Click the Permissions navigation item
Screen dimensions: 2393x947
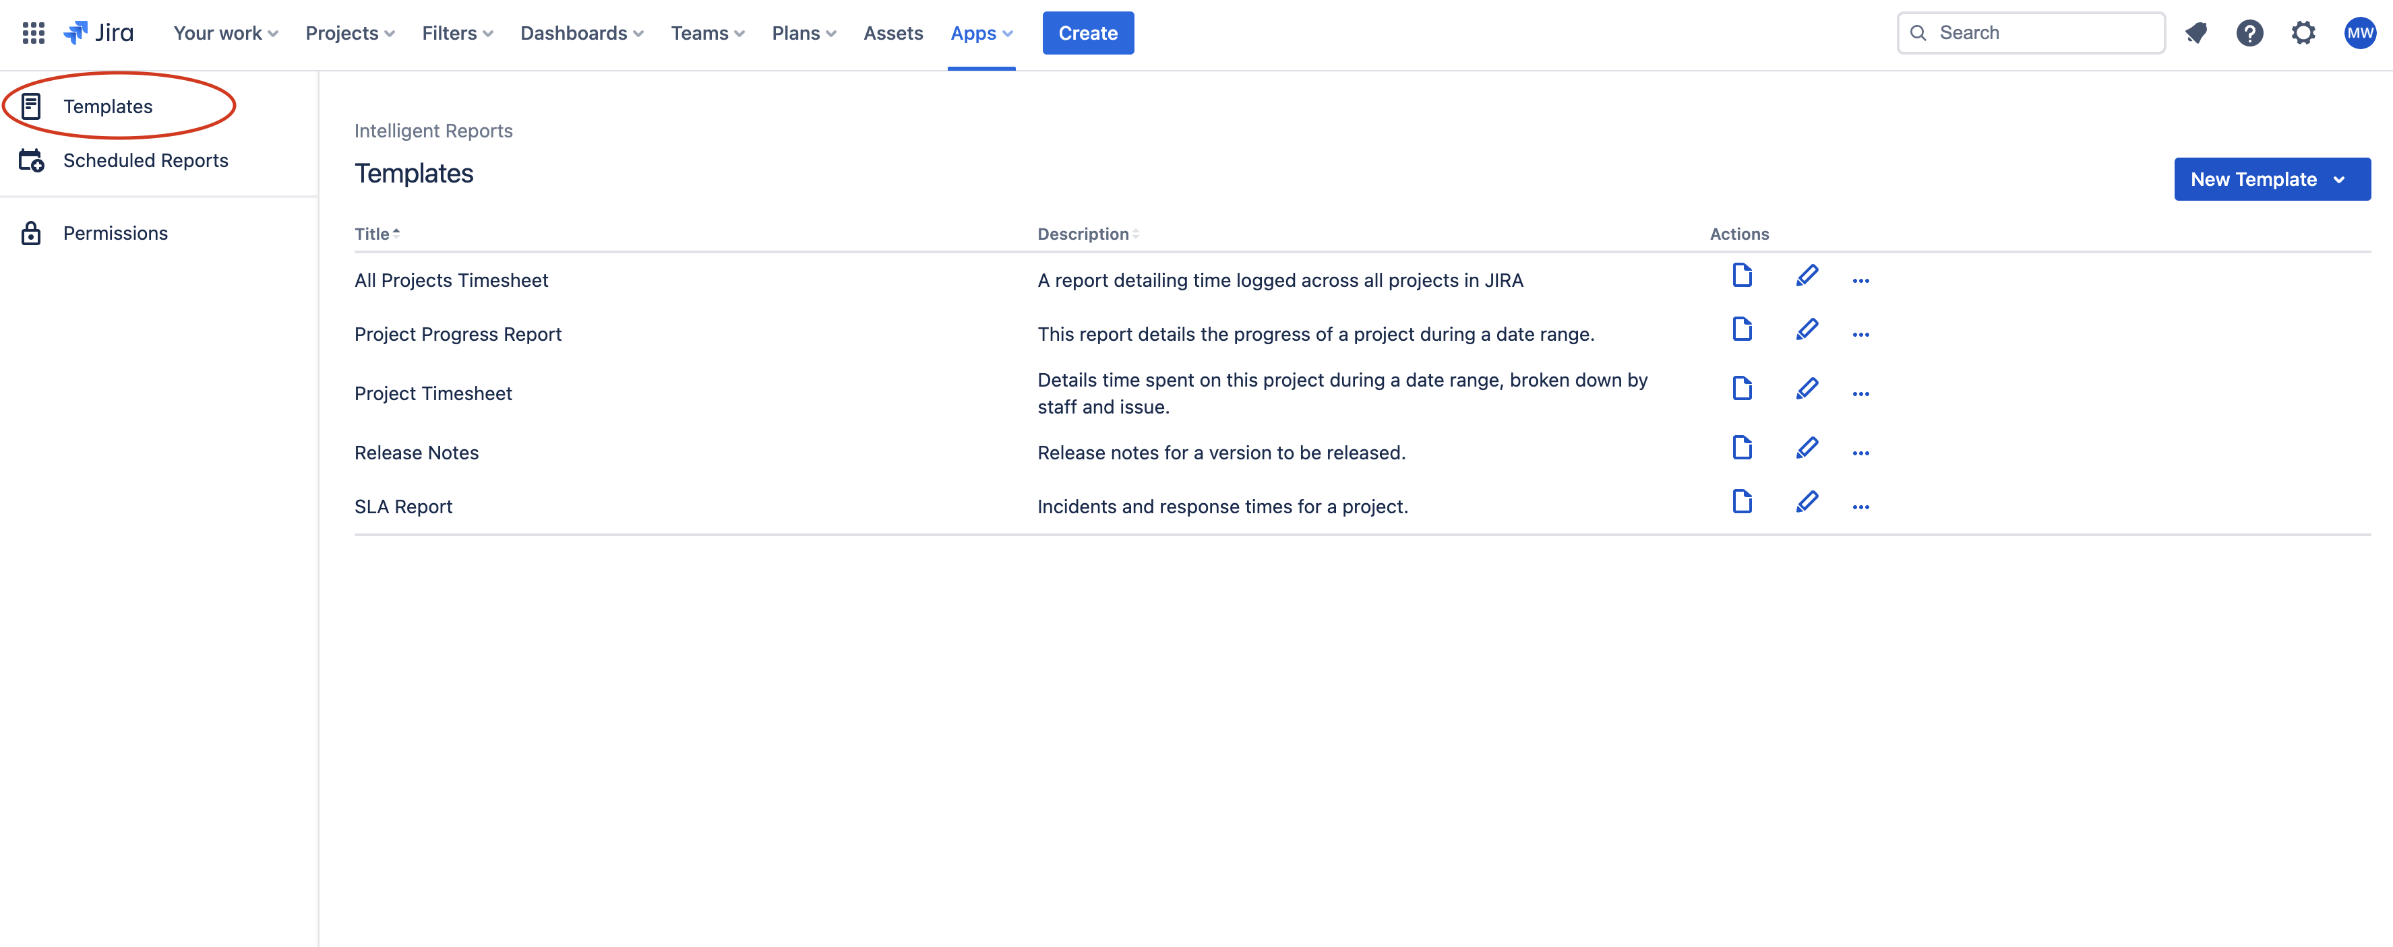(x=115, y=232)
